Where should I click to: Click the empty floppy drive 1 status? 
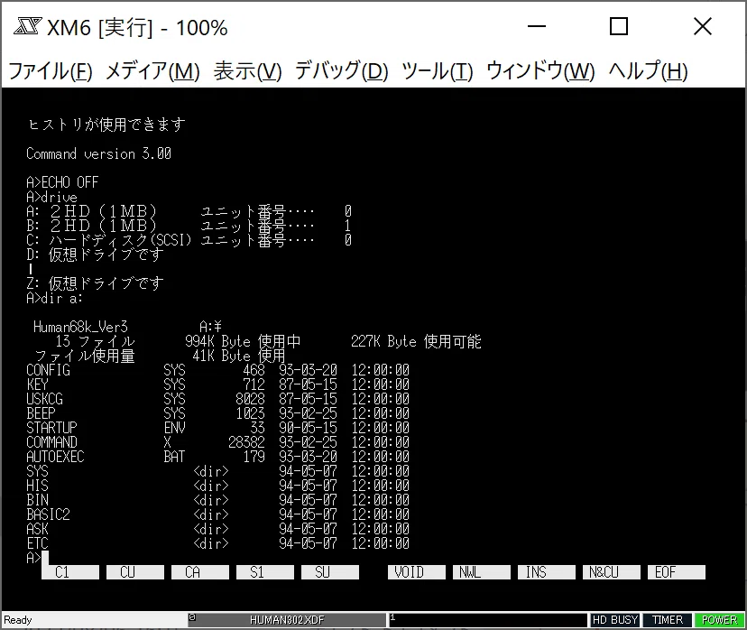[488, 619]
